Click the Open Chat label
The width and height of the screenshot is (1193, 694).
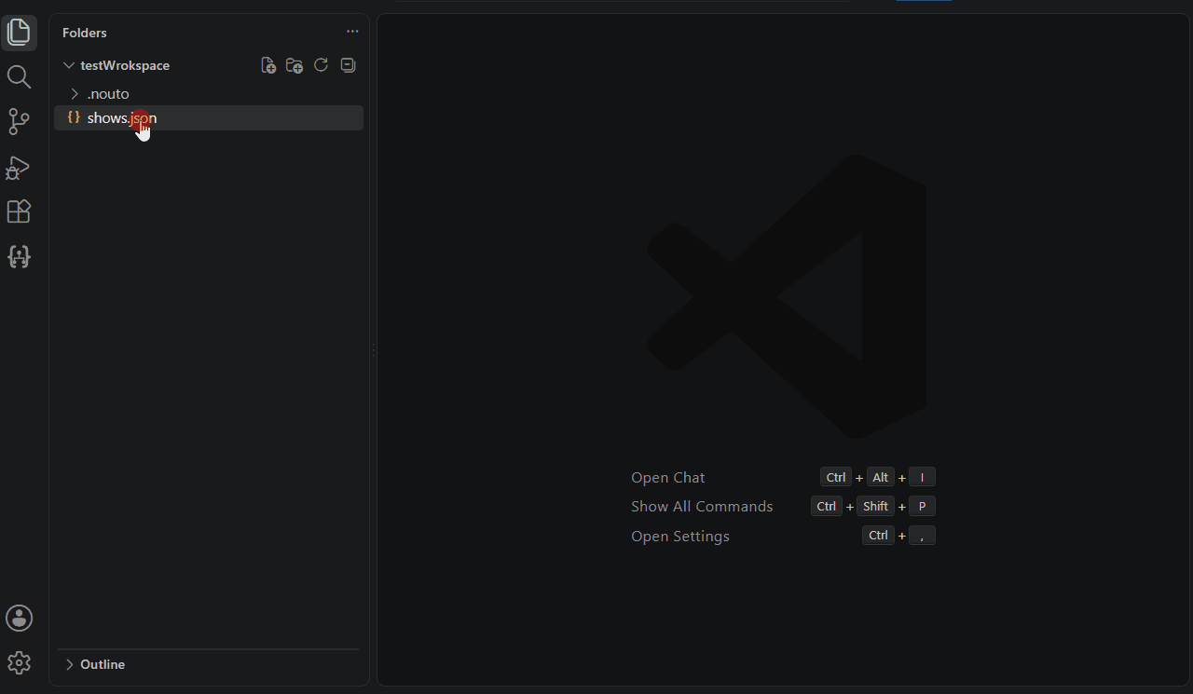668,477
